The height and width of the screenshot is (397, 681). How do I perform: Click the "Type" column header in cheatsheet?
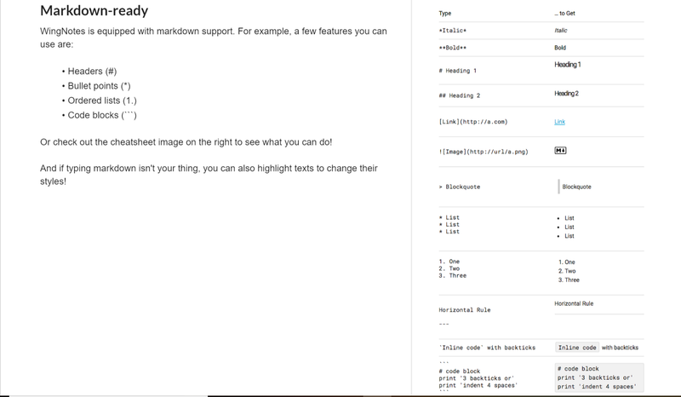coord(444,14)
